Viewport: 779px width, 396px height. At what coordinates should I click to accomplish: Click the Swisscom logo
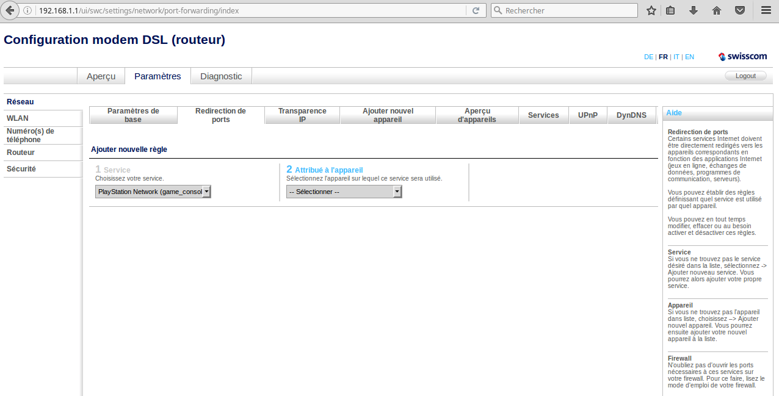742,56
